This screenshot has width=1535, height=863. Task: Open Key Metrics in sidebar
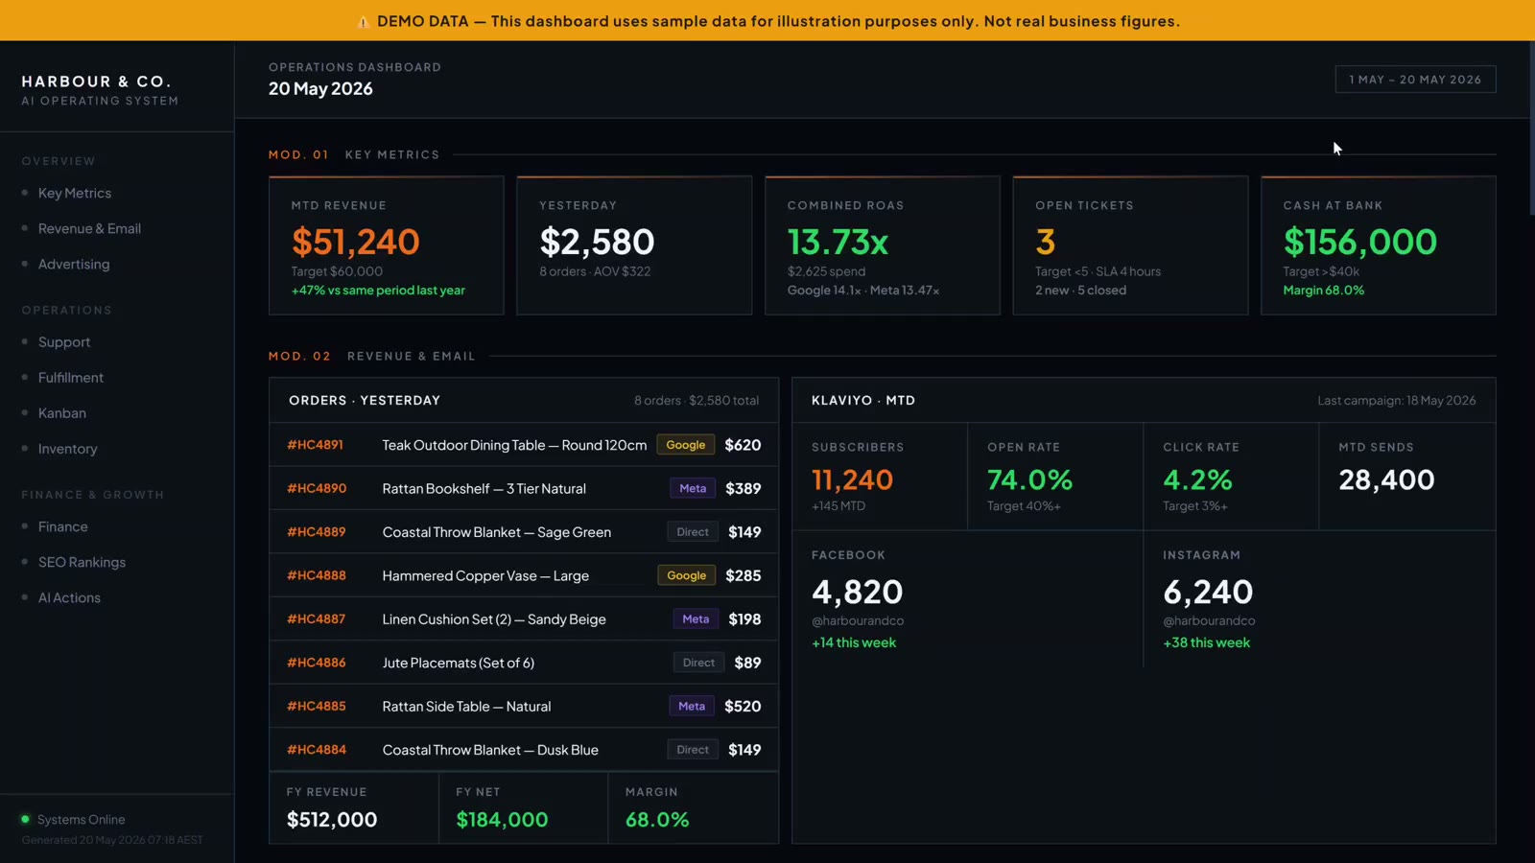[75, 193]
